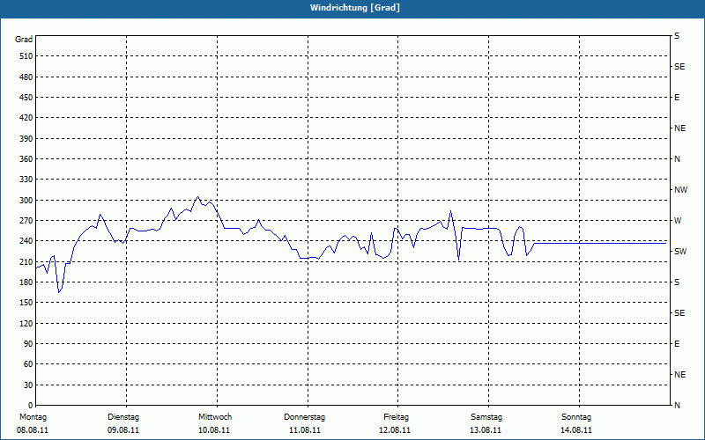Click the Montag day label
The image size is (705, 440).
click(33, 417)
